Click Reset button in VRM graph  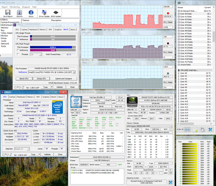click(x=170, y=82)
